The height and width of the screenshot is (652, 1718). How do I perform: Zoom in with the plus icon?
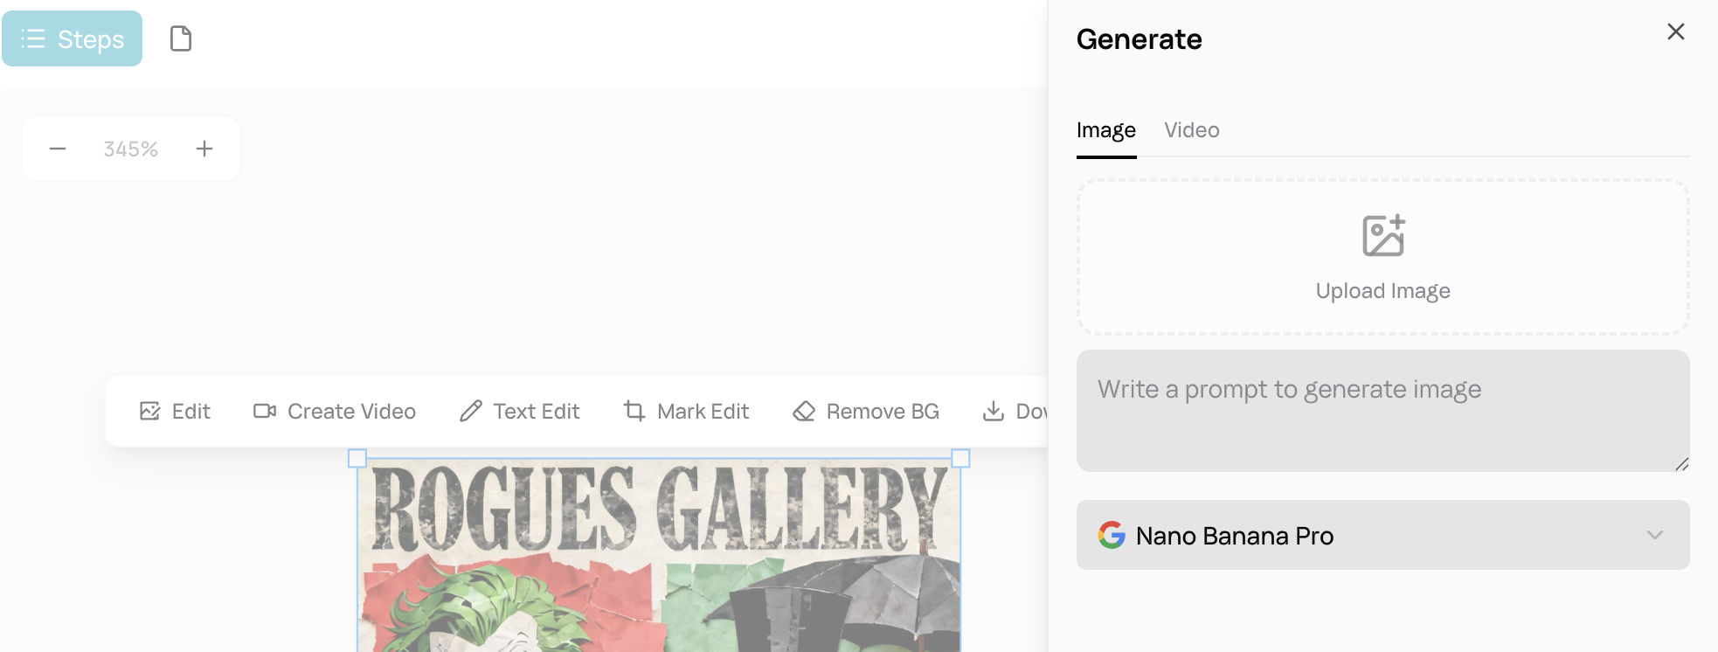point(204,149)
